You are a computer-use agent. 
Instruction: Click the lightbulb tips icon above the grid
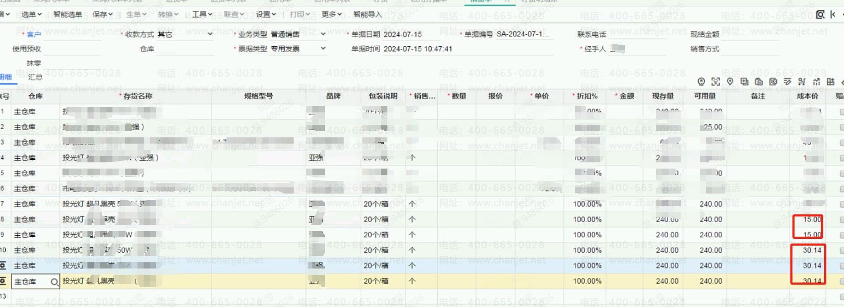[701, 82]
